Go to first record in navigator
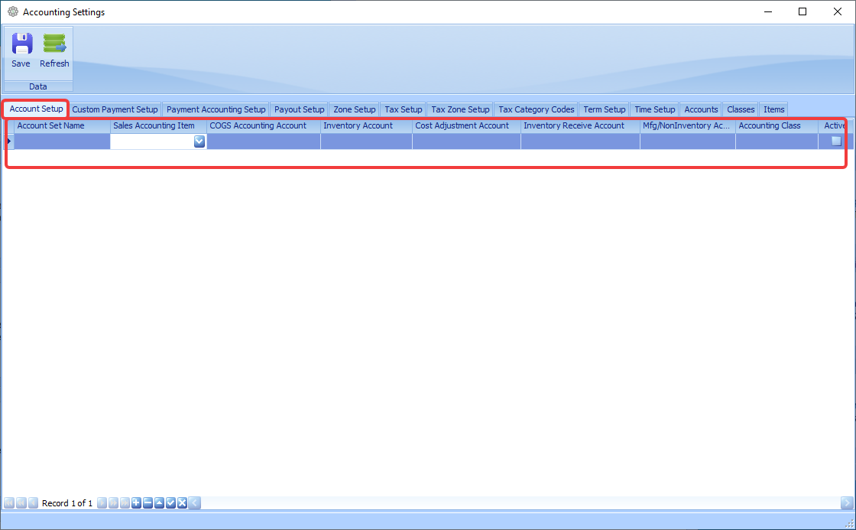This screenshot has height=530, width=856. [9, 502]
